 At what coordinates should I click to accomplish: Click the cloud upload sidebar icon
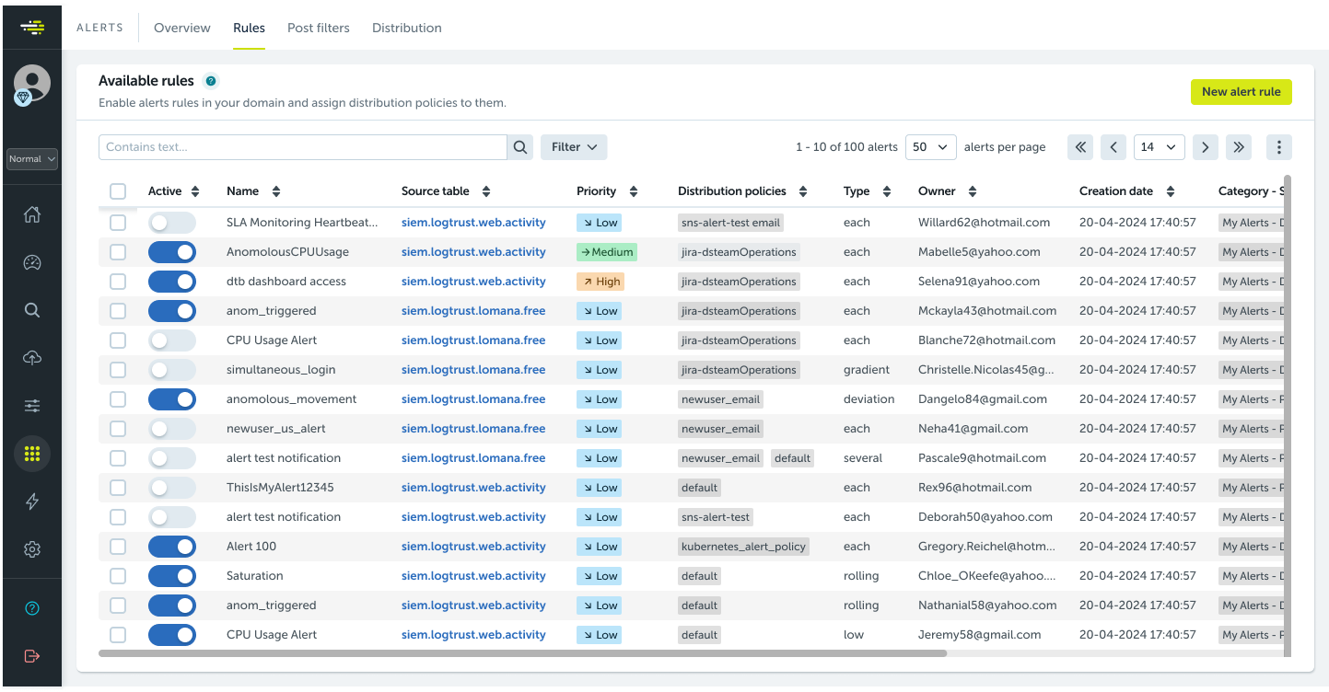[x=32, y=358]
